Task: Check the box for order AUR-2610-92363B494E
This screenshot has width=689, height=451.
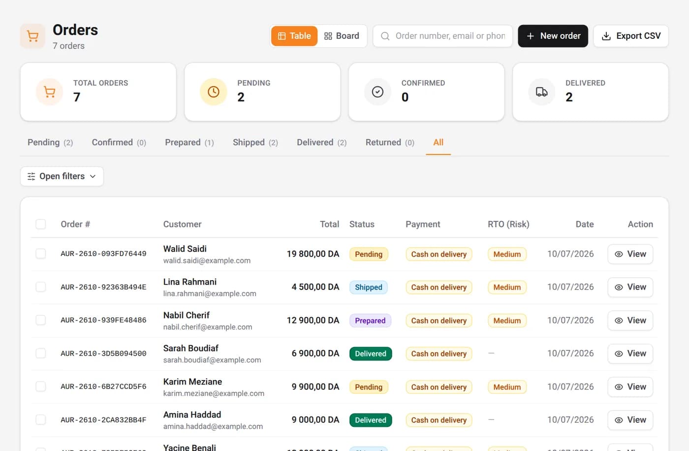Action: [x=41, y=287]
